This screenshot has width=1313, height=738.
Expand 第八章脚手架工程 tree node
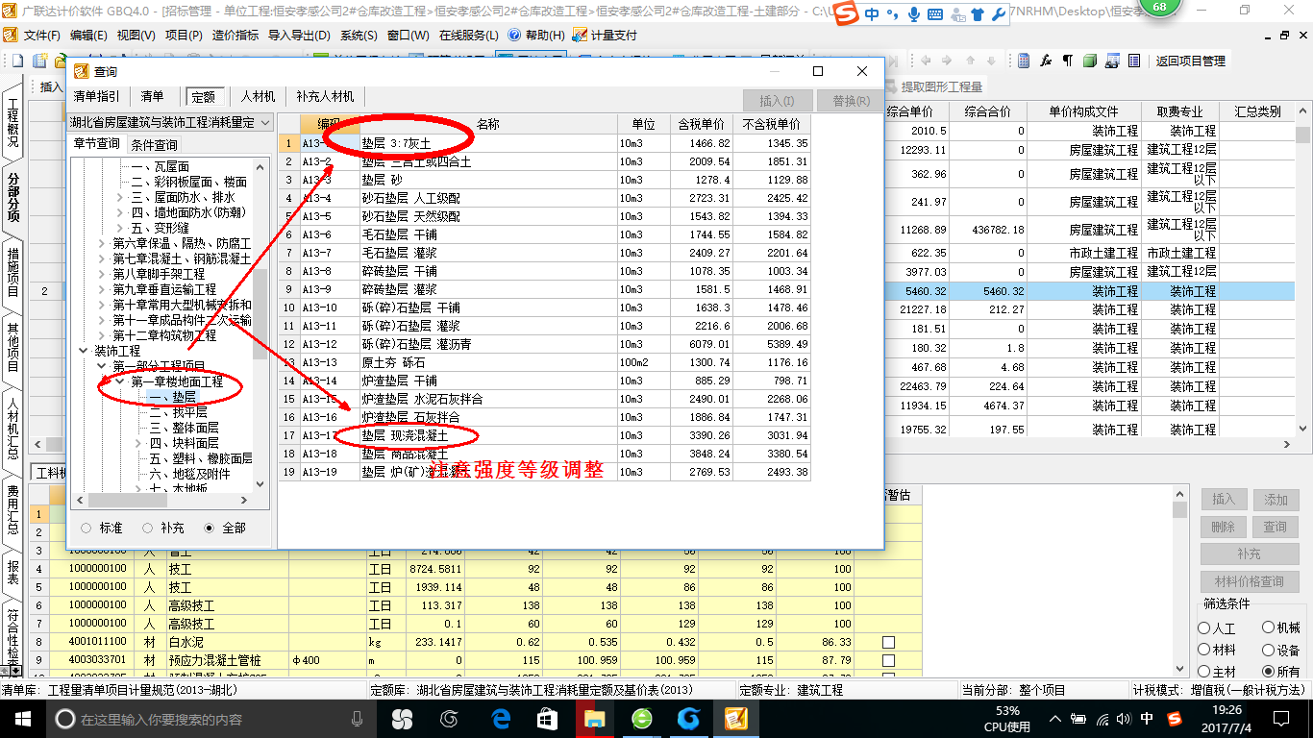tap(102, 274)
